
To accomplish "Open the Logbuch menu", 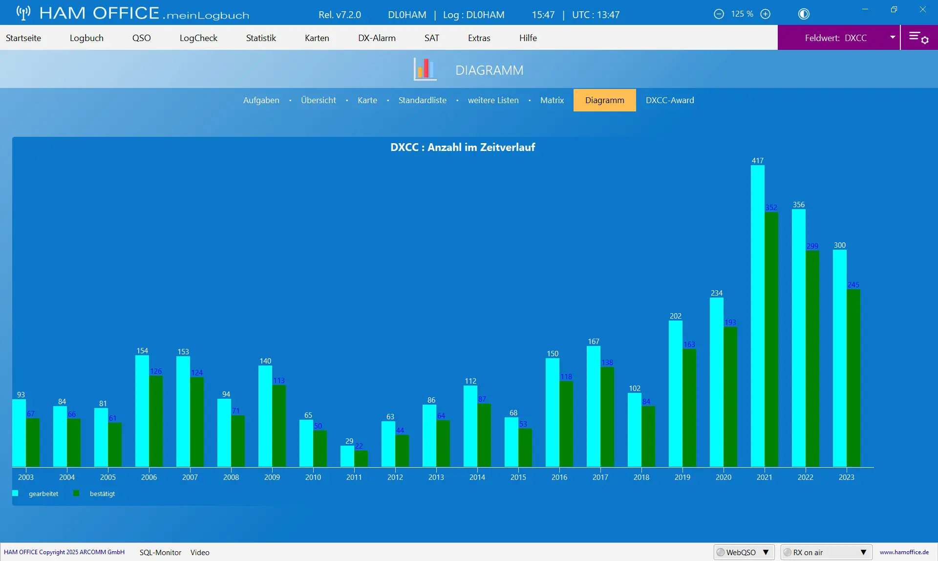I will click(x=86, y=38).
